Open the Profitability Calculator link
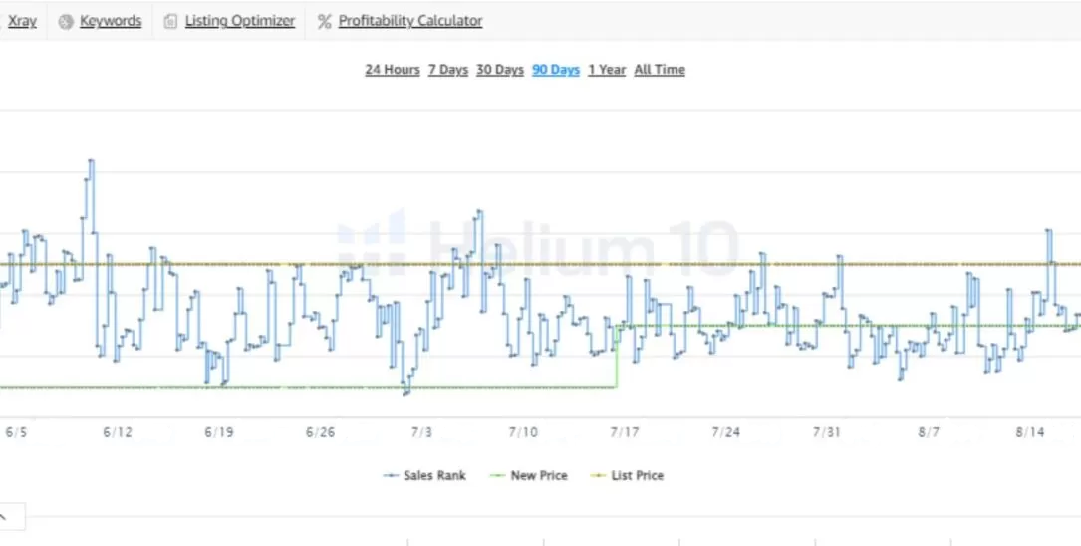Screen dimensions: 1081x546 tap(409, 21)
